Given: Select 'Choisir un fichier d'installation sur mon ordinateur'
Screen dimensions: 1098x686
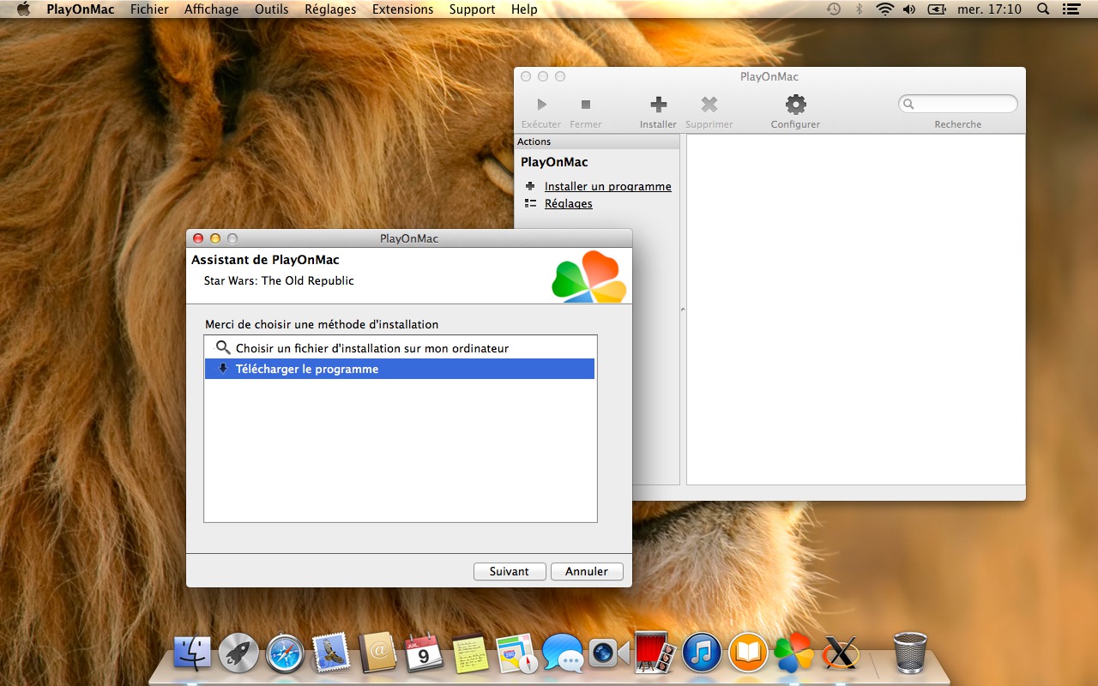Looking at the screenshot, I should coord(400,348).
